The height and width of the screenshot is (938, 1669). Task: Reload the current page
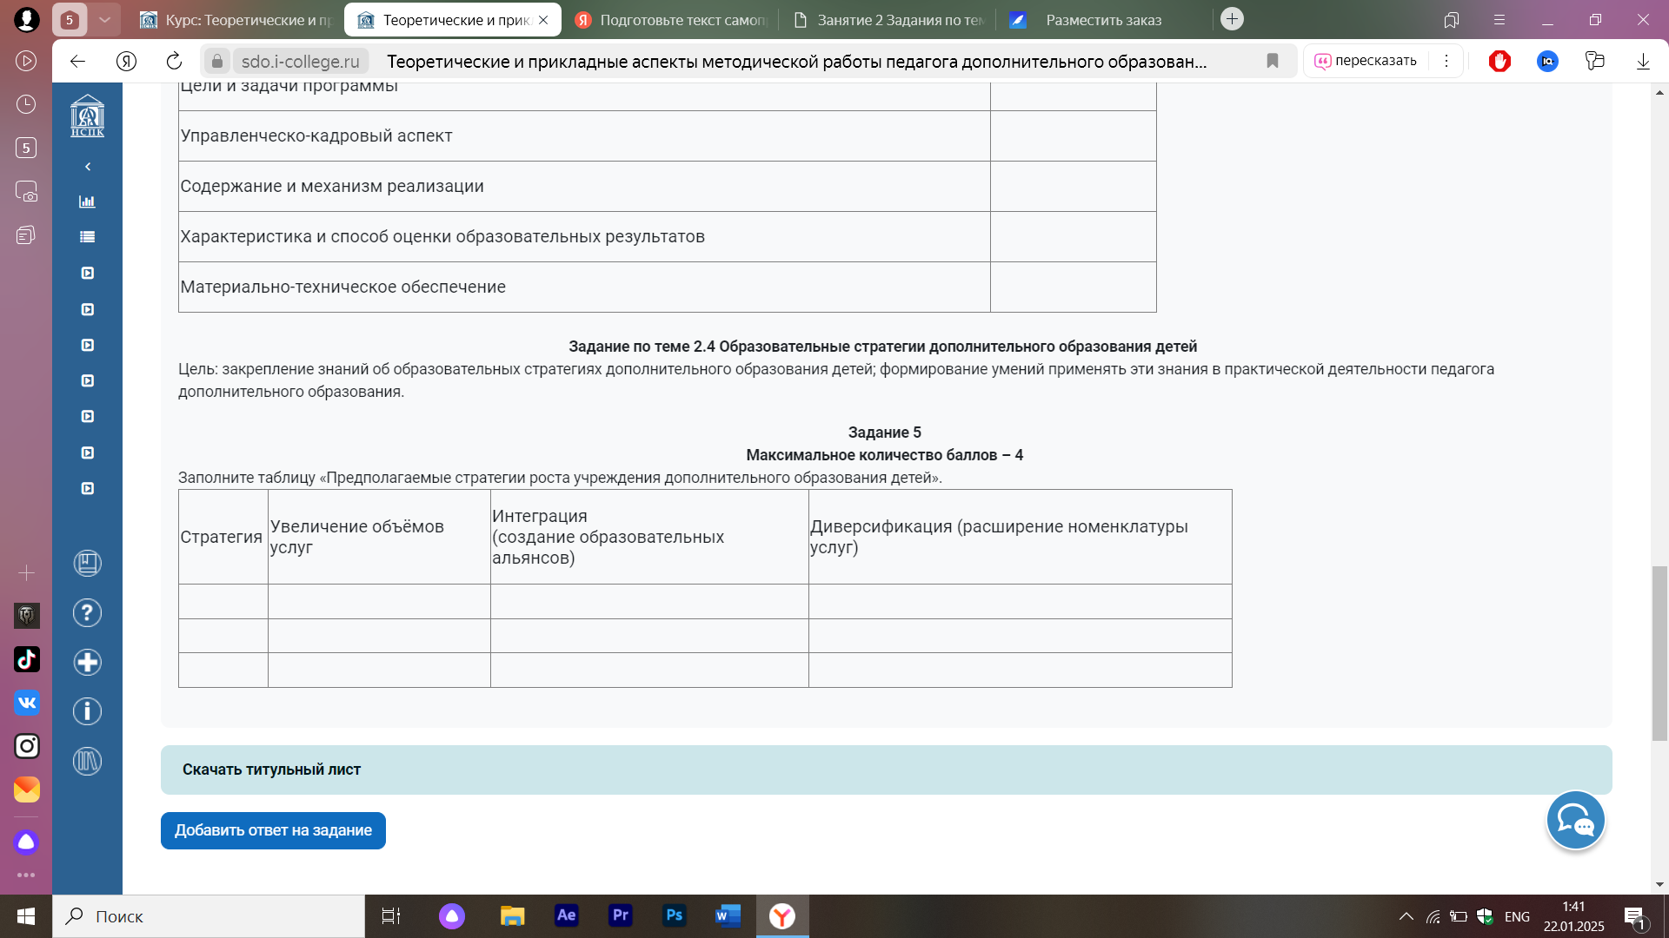click(174, 61)
